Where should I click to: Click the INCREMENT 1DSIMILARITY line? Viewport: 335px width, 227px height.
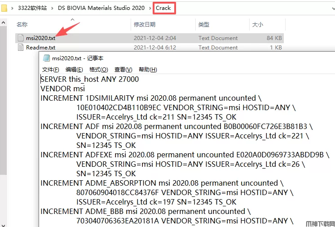coord(151,98)
